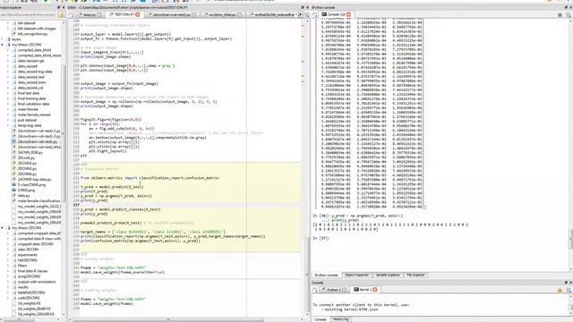Undock the Editor pane using the float icon
The image size is (573, 322).
[303, 7]
